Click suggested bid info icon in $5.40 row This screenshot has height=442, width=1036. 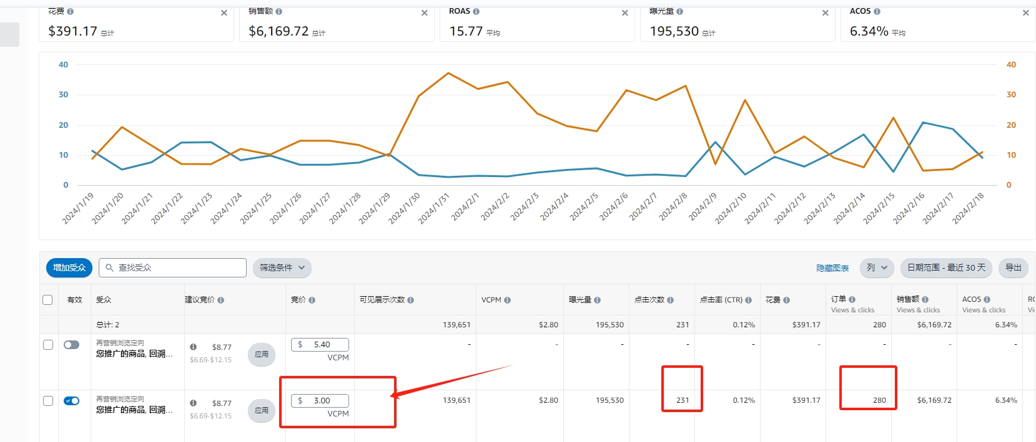(194, 347)
